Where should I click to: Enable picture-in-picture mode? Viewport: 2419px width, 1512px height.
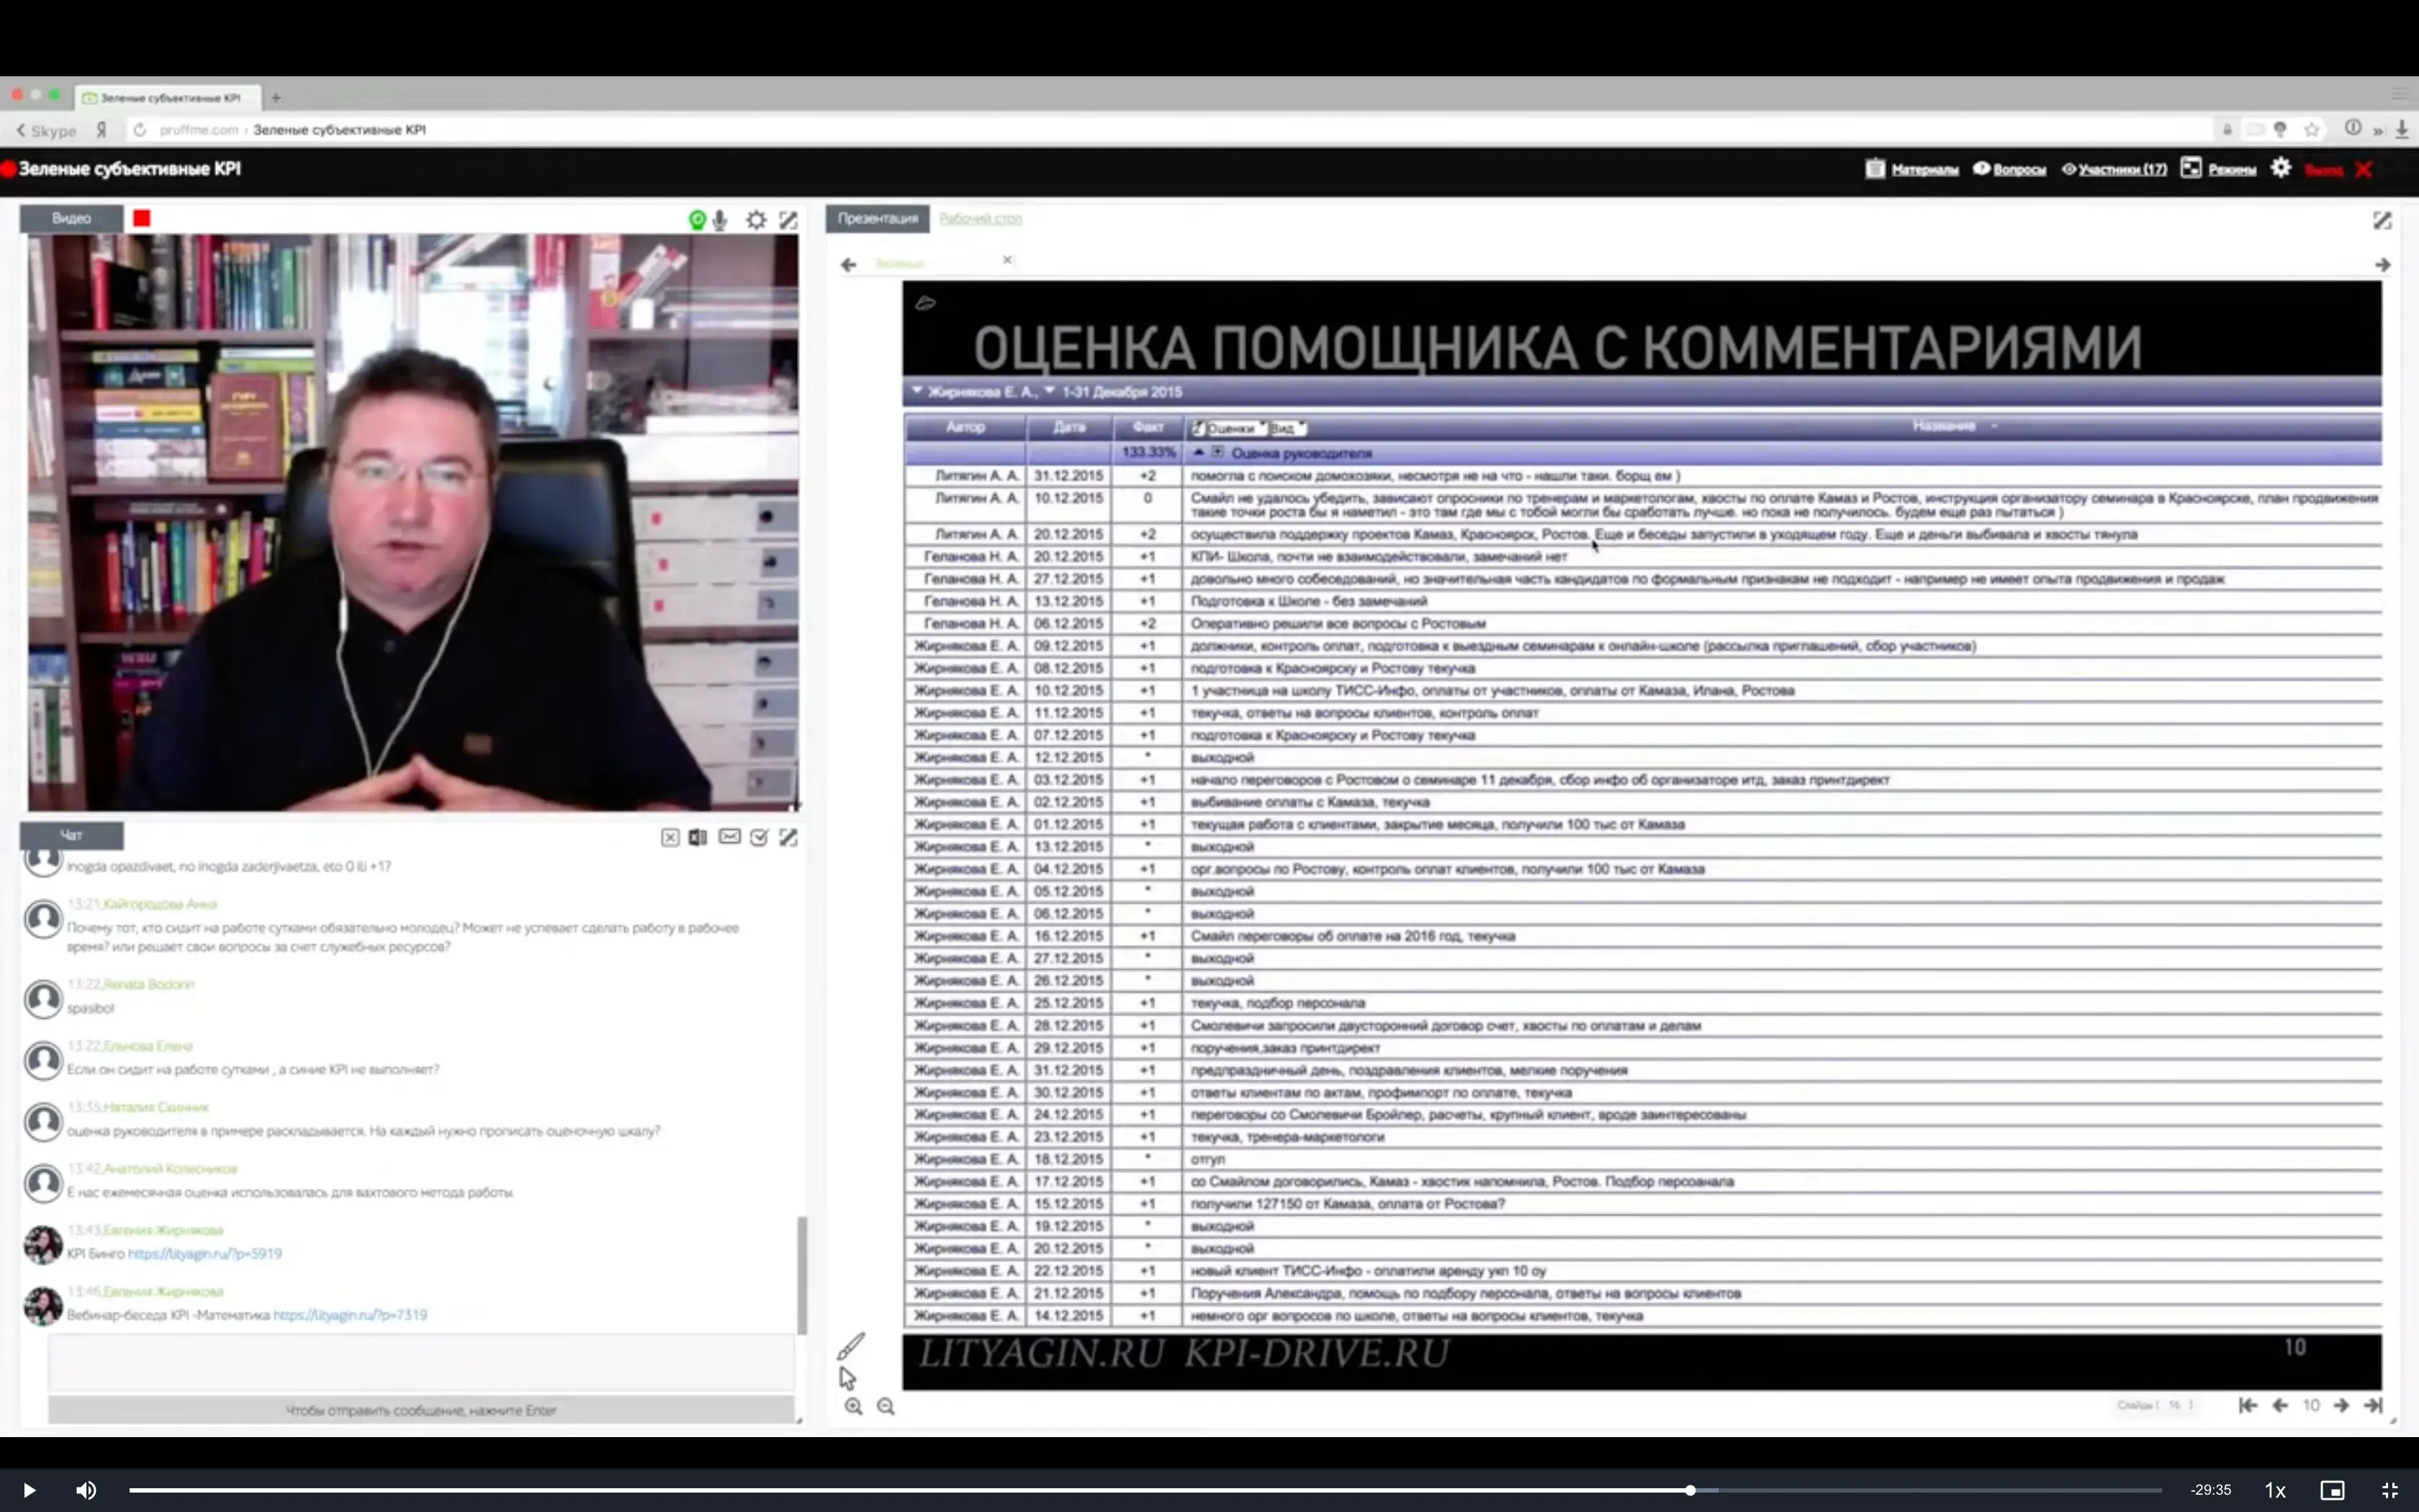[2332, 1490]
